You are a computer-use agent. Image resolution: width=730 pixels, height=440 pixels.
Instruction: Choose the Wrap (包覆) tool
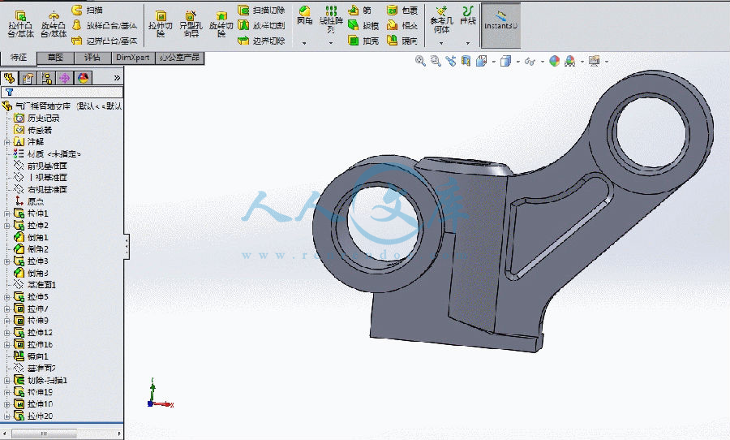[x=402, y=10]
